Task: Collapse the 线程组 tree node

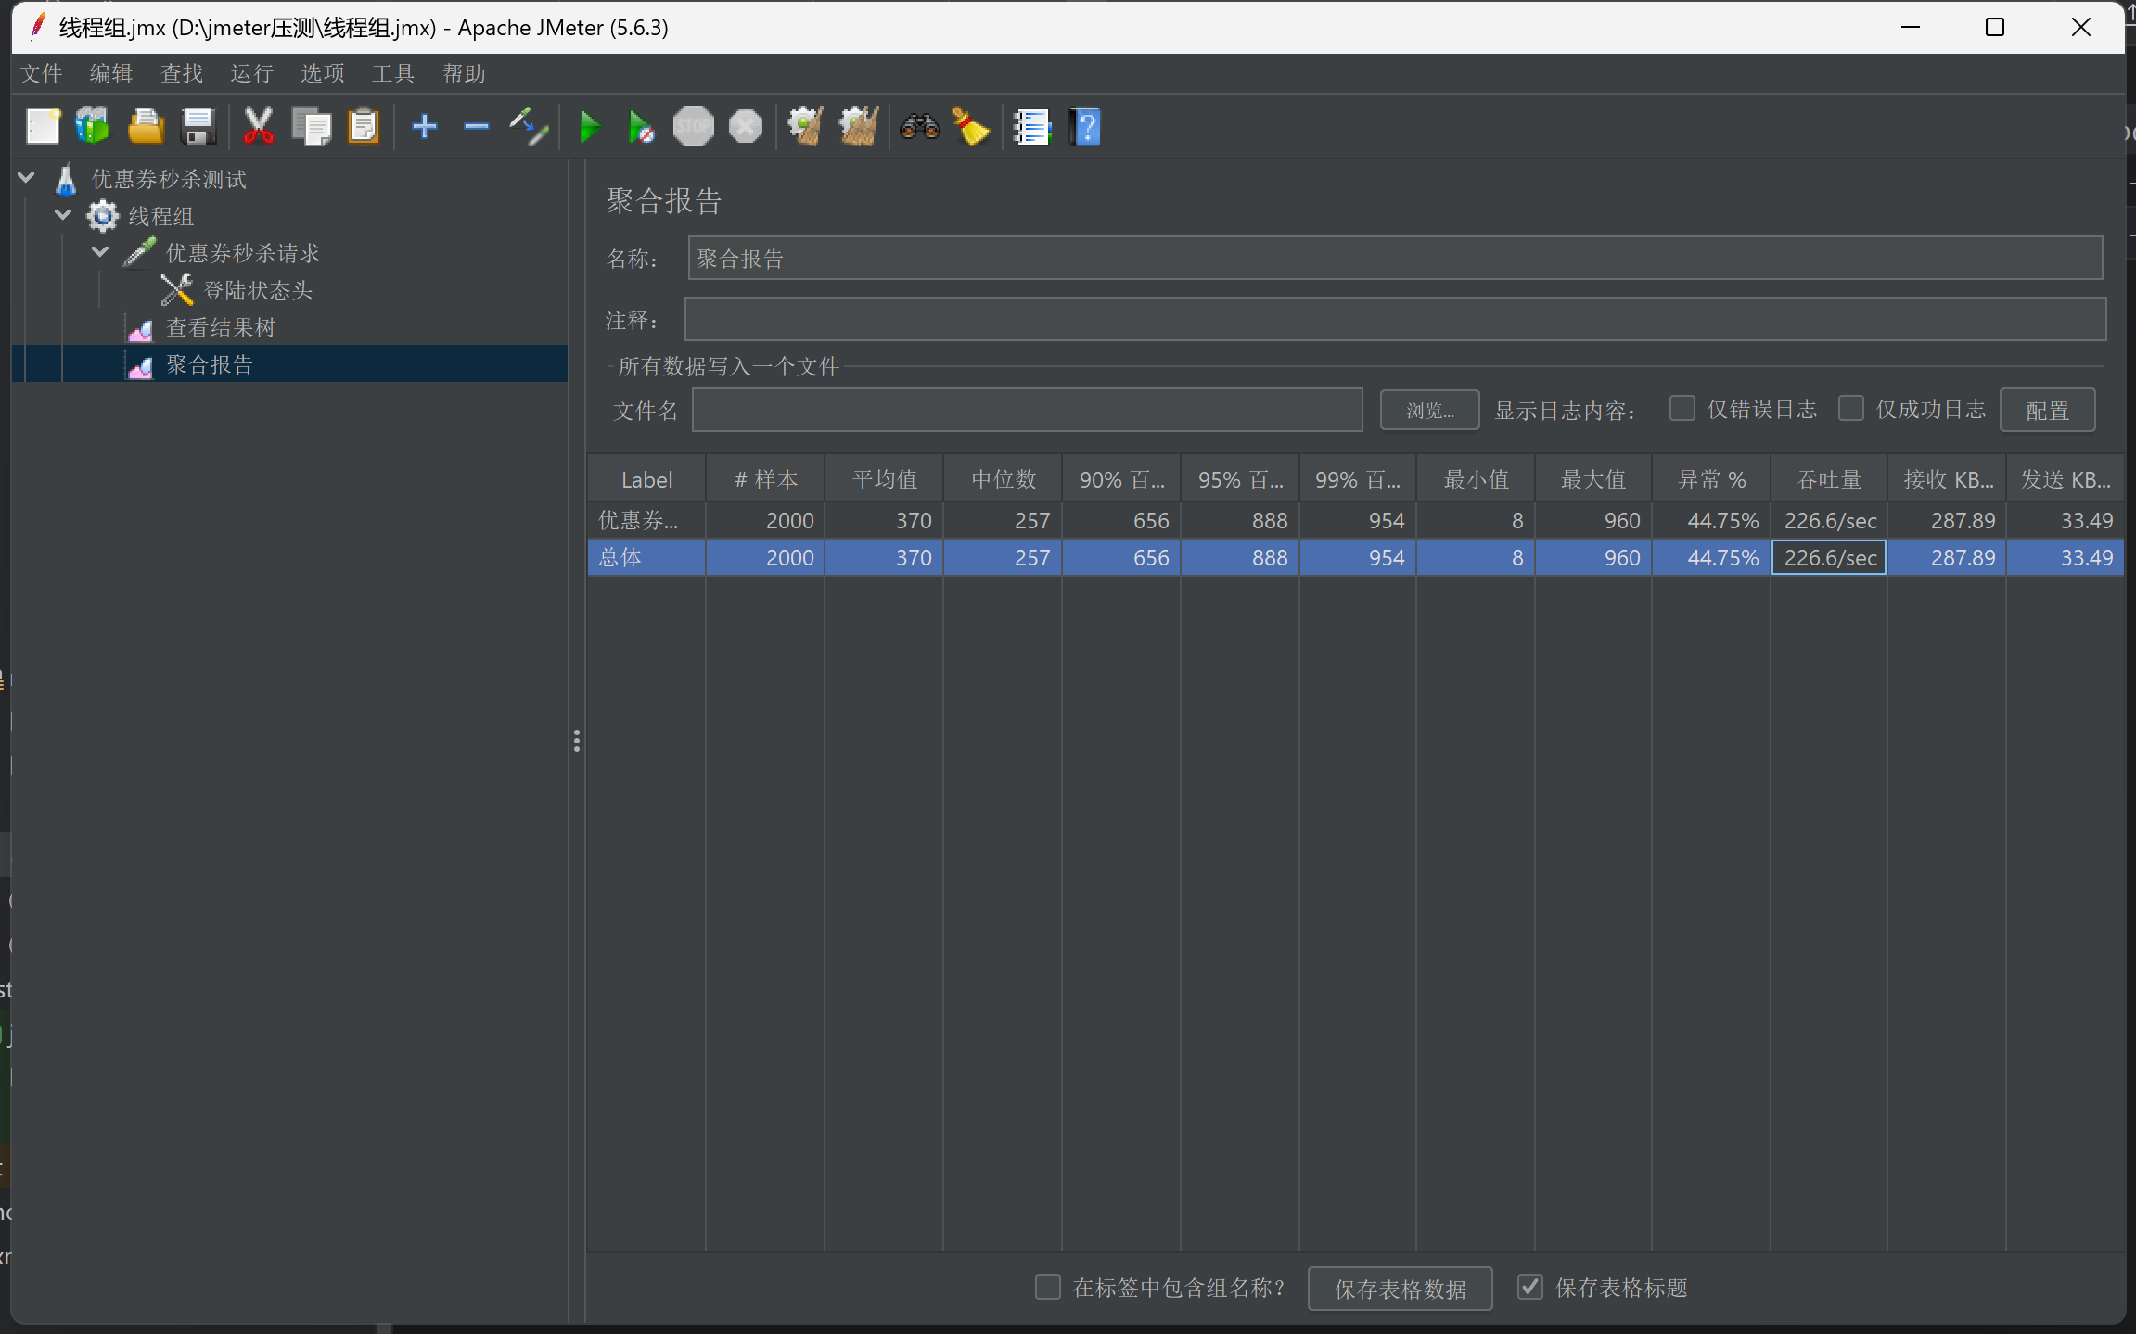Action: tap(63, 215)
